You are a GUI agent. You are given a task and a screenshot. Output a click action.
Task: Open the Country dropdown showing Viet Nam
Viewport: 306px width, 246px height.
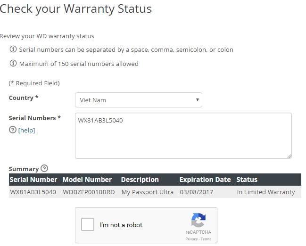tap(139, 100)
